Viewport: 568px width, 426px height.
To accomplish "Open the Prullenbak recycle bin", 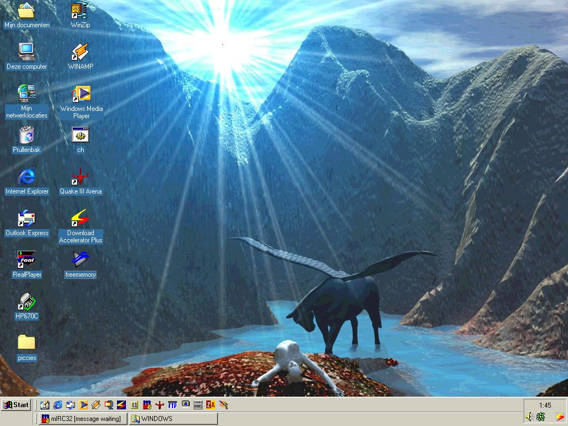I will (x=27, y=135).
